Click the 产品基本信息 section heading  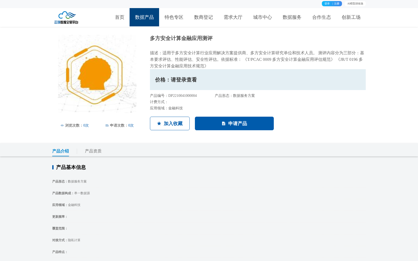(71, 167)
